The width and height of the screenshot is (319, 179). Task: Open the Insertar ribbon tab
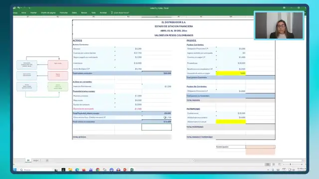[x=33, y=12]
